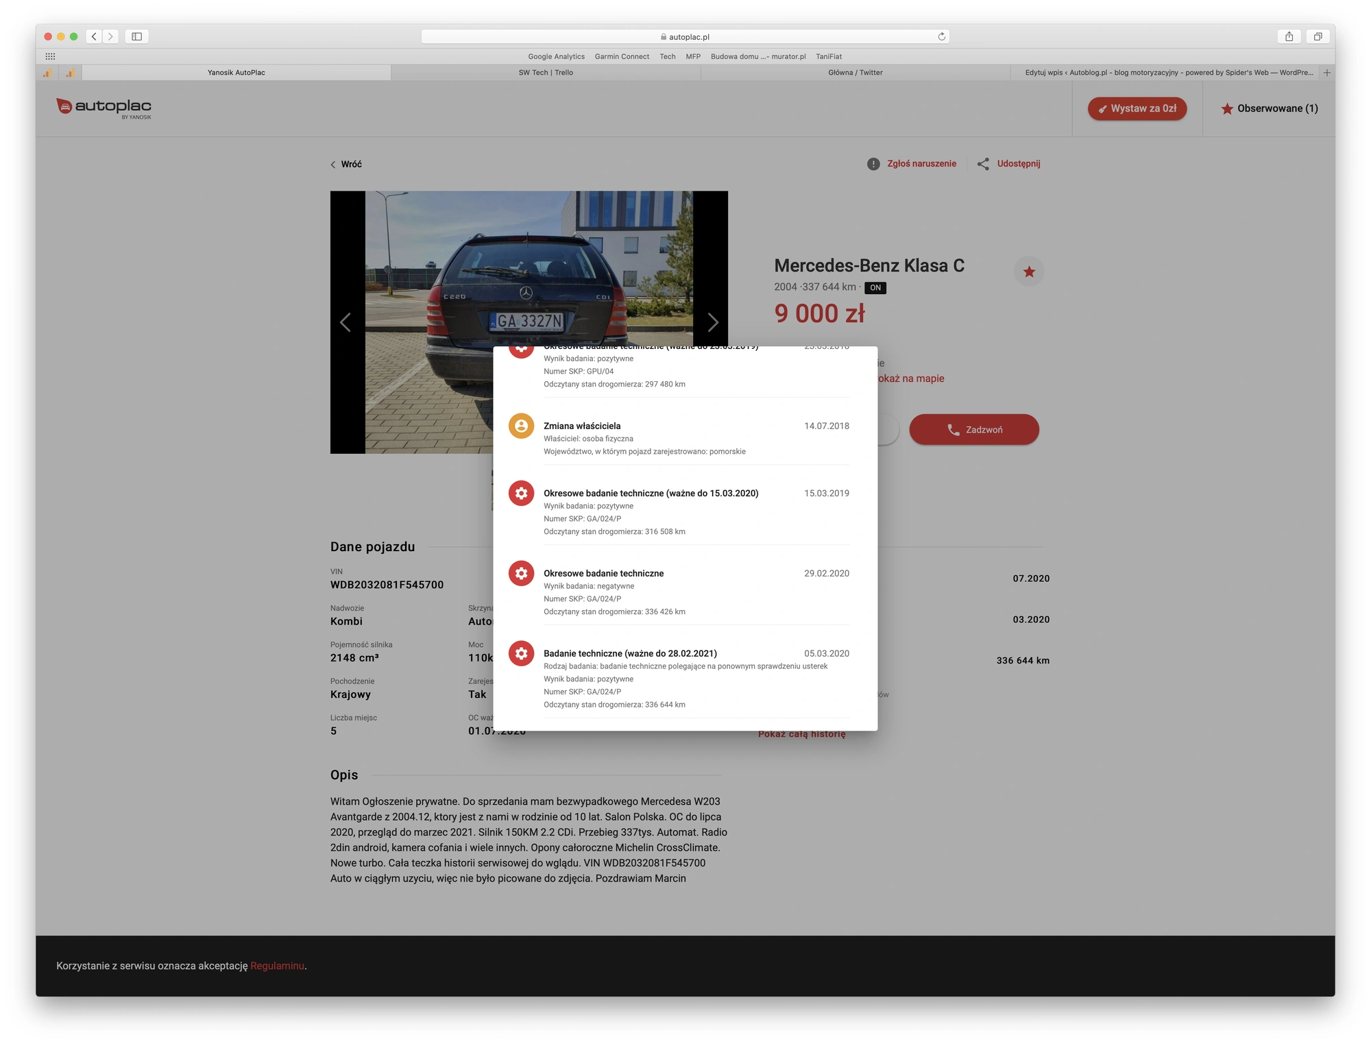Viewport: 1371px width, 1044px height.
Task: Switch to SW Tech | Trello tab
Action: click(546, 72)
